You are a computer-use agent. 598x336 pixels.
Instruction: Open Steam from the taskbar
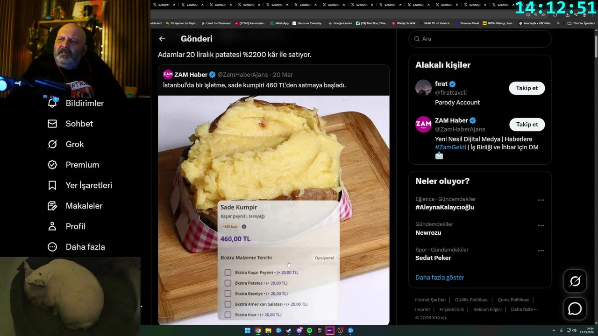coord(289,330)
